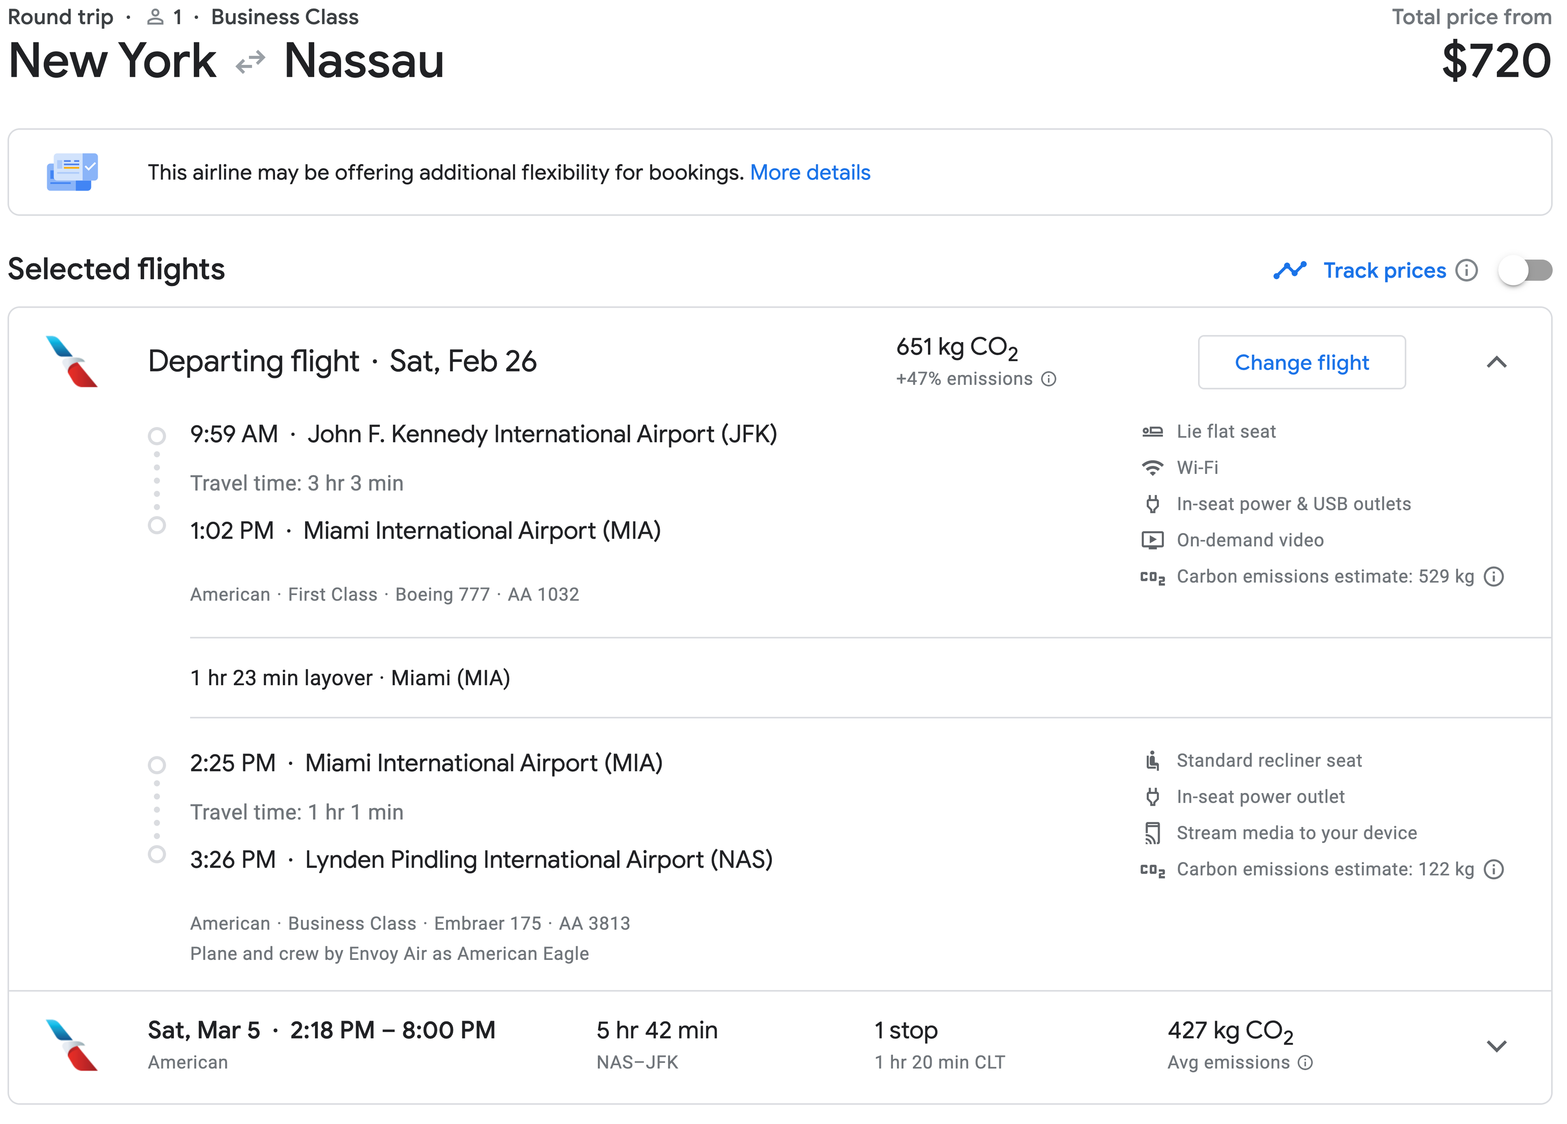
Task: Click the American Airlines logo on departing flight
Action: [x=72, y=361]
